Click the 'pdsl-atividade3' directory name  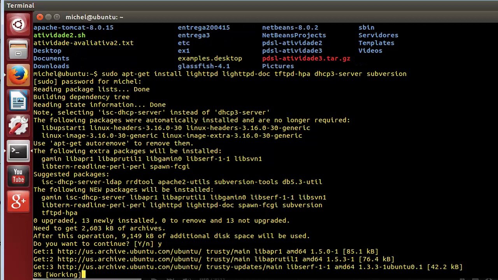coord(292,51)
